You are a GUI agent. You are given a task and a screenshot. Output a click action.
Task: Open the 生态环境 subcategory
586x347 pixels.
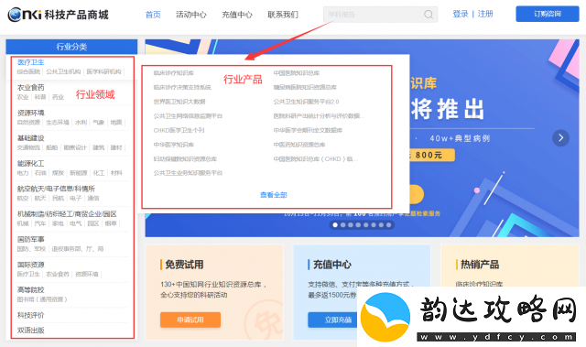[x=58, y=122]
